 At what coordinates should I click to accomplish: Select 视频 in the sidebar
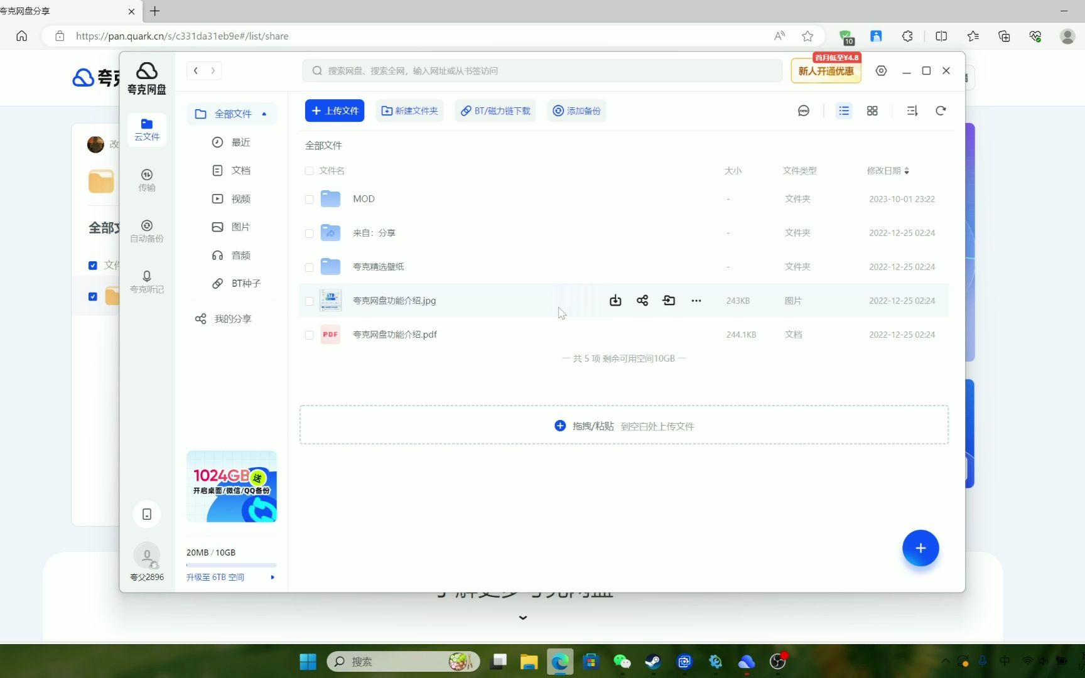click(x=231, y=198)
